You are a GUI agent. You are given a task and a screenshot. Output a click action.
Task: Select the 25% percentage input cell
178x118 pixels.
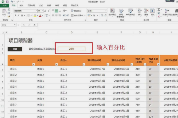(x=72, y=49)
